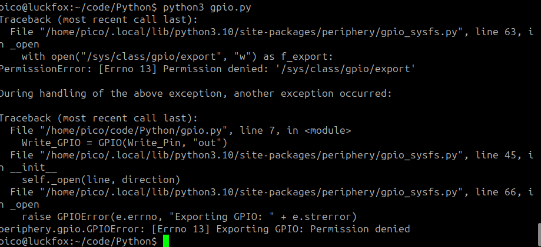Click the gpio_sysfs.py path on line 63 entry
Screen dimensions: 541x247
[251, 32]
